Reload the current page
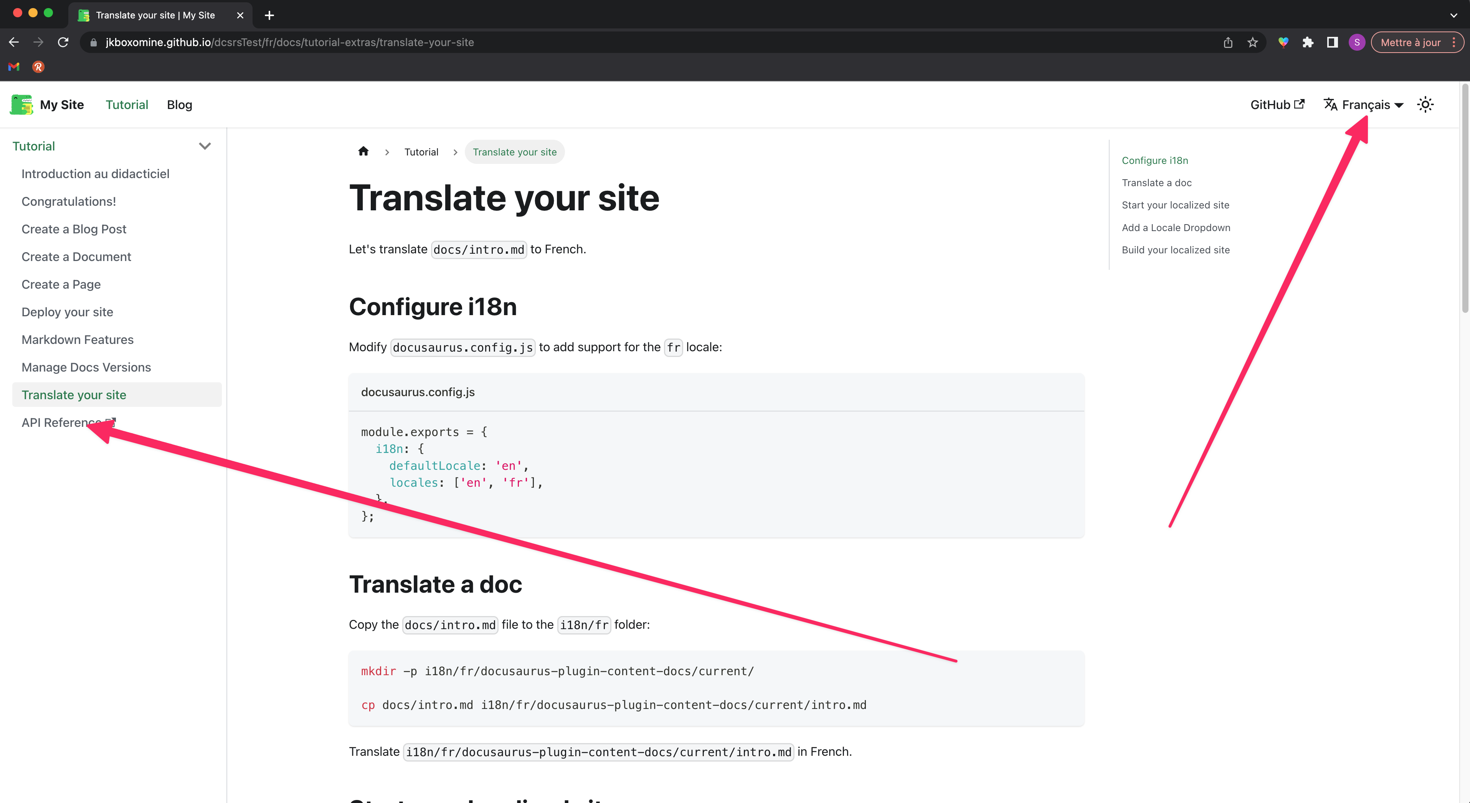The width and height of the screenshot is (1470, 803). tap(63, 42)
